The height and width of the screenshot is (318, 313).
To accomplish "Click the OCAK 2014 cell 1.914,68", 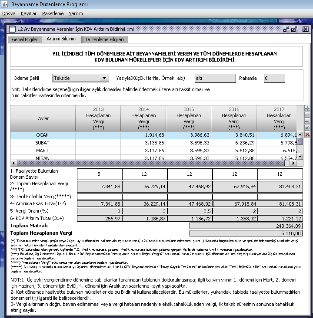I will pyautogui.click(x=143, y=135).
